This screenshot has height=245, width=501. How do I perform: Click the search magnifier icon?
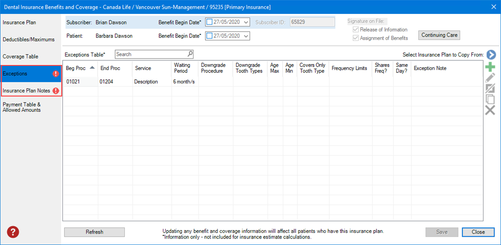pos(189,54)
